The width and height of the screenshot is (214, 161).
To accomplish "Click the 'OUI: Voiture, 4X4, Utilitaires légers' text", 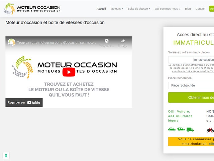I will click(180, 116).
